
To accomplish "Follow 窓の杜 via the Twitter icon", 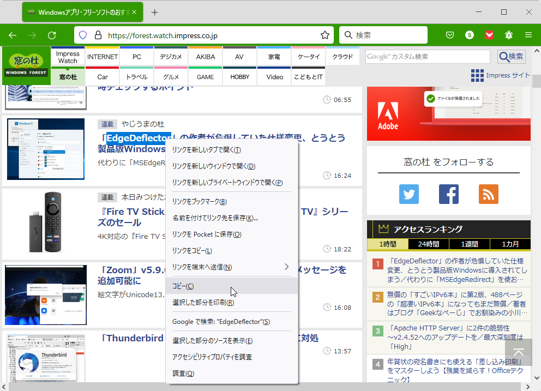I will pyautogui.click(x=409, y=193).
